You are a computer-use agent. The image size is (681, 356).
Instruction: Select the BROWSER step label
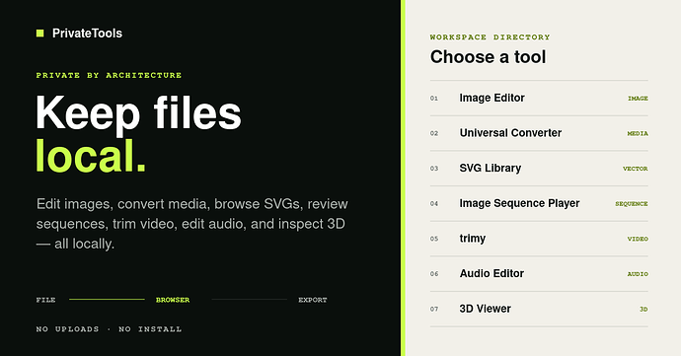(173, 300)
